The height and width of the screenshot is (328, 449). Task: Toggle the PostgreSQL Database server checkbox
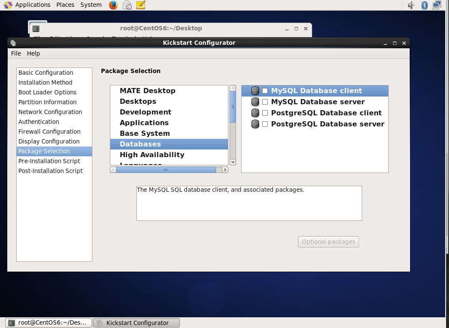(265, 124)
